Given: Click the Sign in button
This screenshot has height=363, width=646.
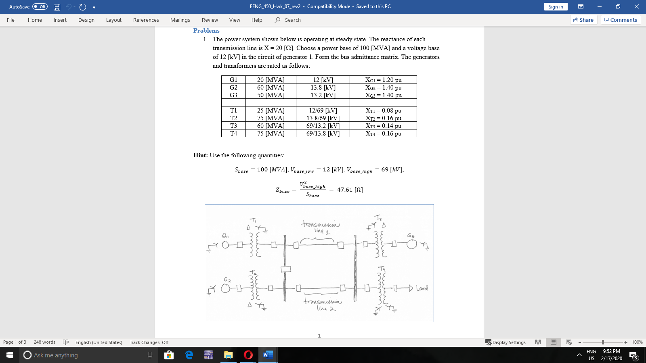Looking at the screenshot, I should 555,6.
